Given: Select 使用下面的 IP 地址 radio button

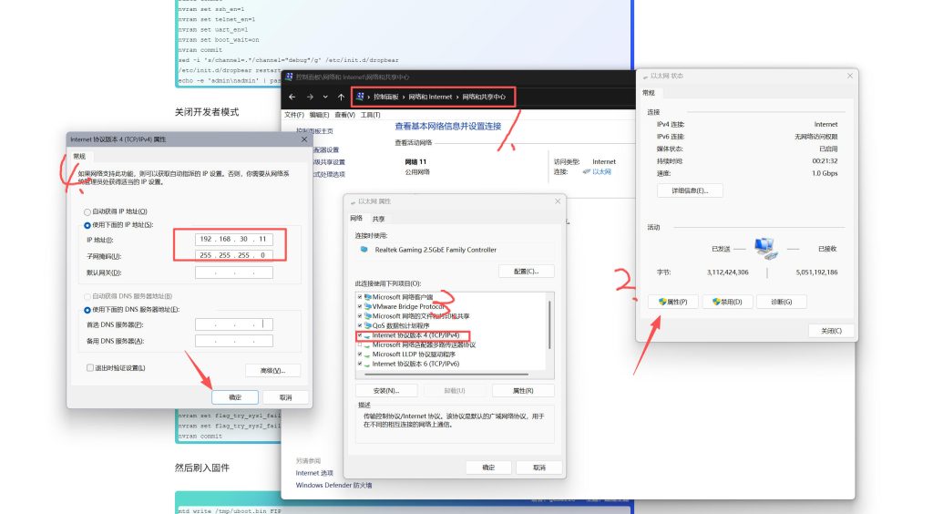Looking at the screenshot, I should click(x=87, y=225).
